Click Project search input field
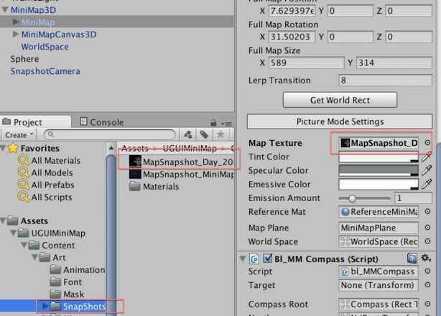The height and width of the screenshot is (316, 441). pos(111,135)
